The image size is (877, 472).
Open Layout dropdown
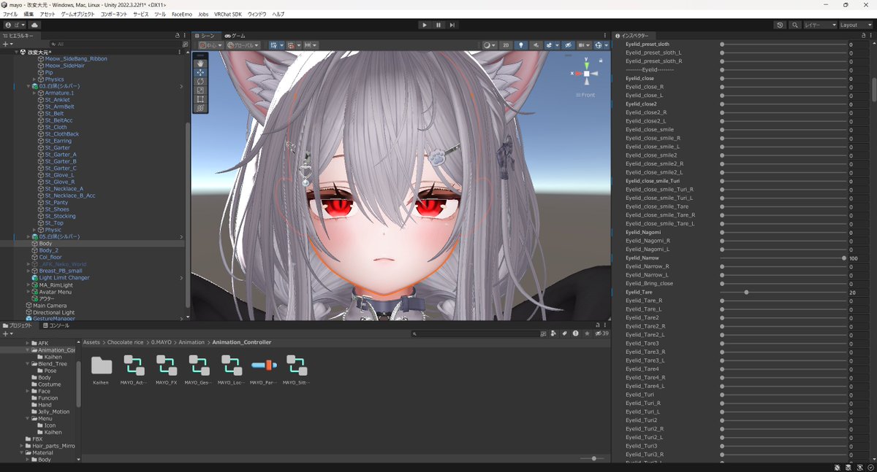[x=857, y=25]
